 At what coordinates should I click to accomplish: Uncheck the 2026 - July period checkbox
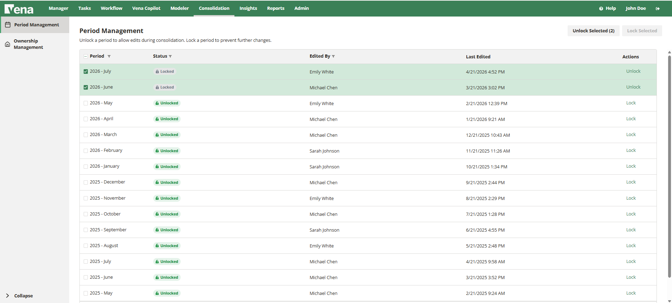86,71
